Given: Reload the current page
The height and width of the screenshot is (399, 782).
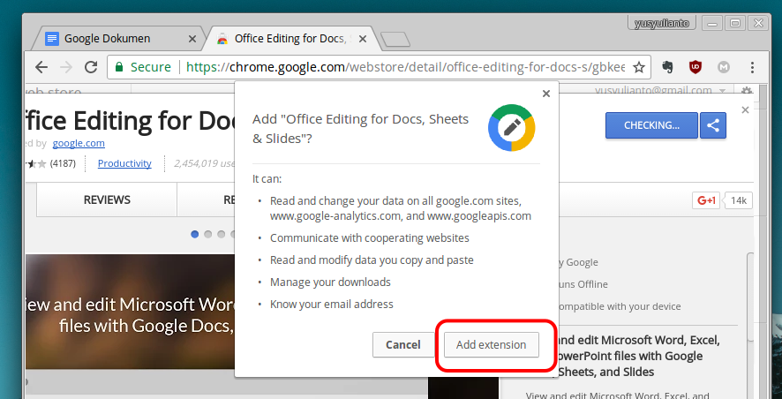Looking at the screenshot, I should click(91, 67).
